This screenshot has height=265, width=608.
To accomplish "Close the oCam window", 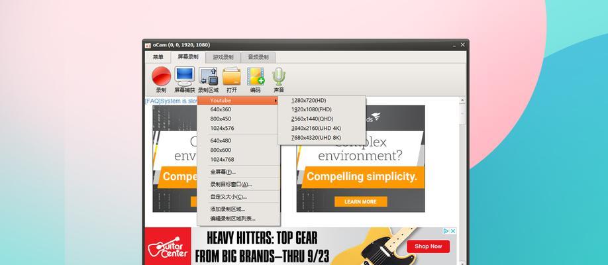I will click(x=462, y=45).
